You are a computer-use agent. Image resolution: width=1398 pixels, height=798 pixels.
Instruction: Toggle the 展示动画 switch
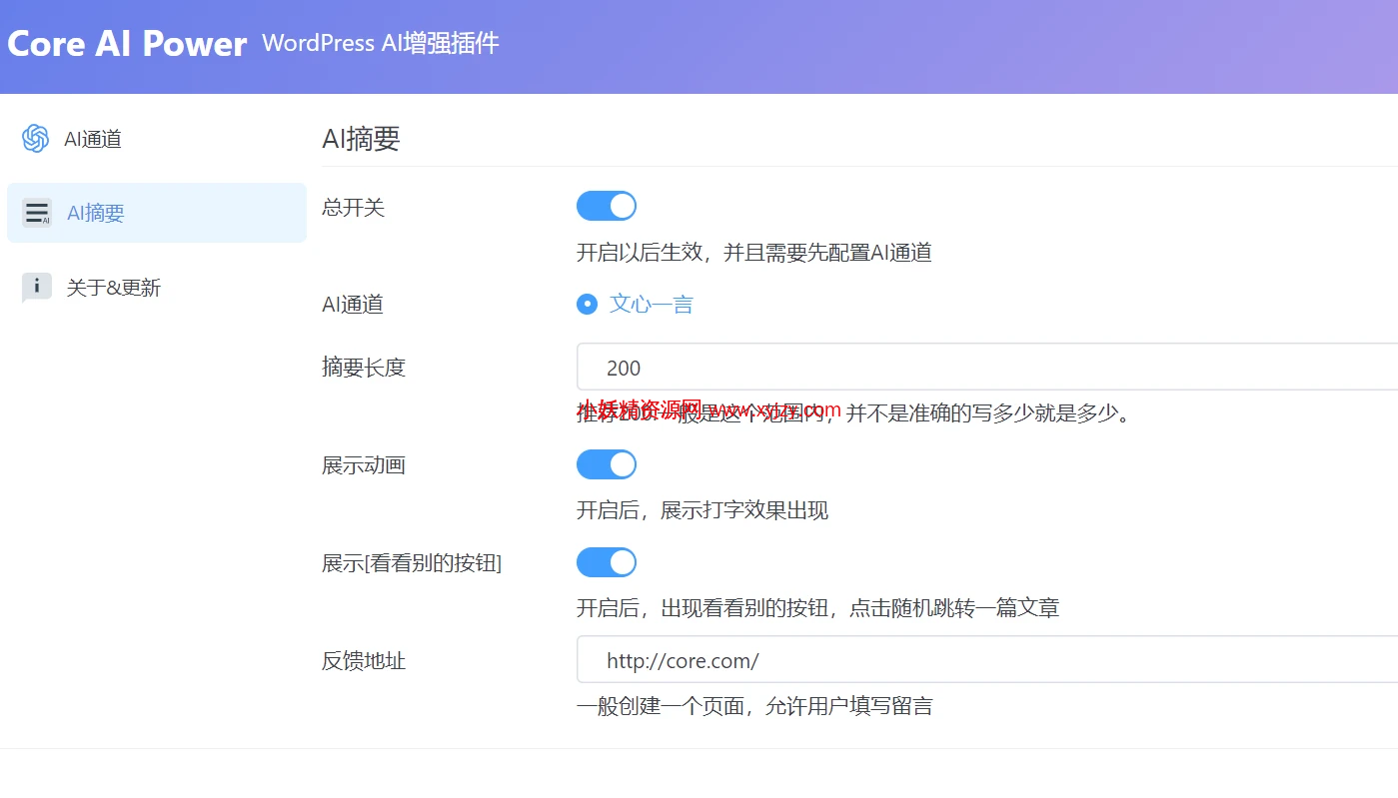[607, 464]
